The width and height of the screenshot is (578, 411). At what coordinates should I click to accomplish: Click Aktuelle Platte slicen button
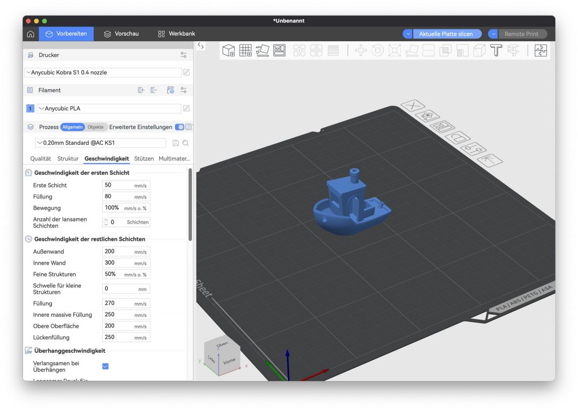pyautogui.click(x=446, y=34)
